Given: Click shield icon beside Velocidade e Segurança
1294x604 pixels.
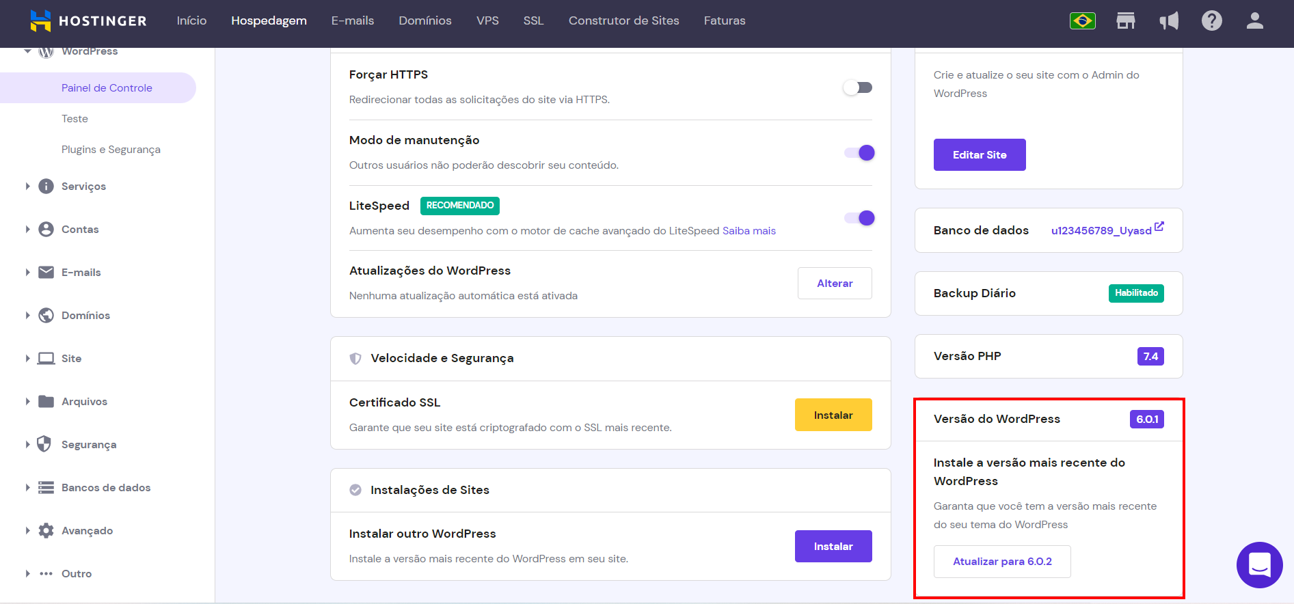Looking at the screenshot, I should (355, 359).
